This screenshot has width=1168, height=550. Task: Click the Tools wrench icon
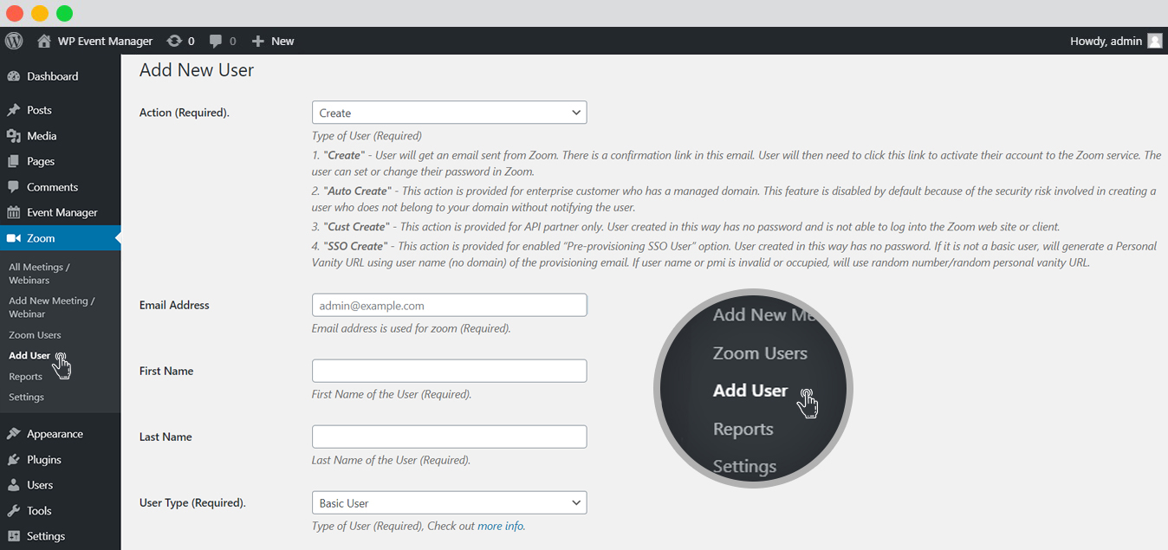pyautogui.click(x=13, y=511)
